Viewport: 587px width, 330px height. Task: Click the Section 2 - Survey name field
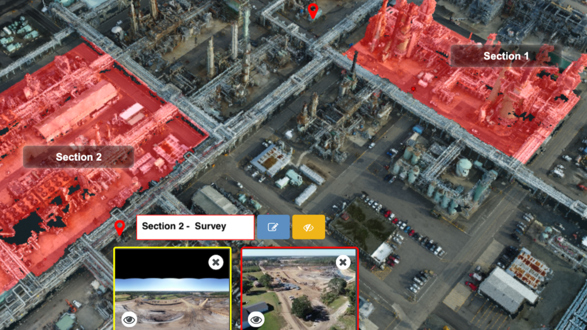(x=195, y=227)
